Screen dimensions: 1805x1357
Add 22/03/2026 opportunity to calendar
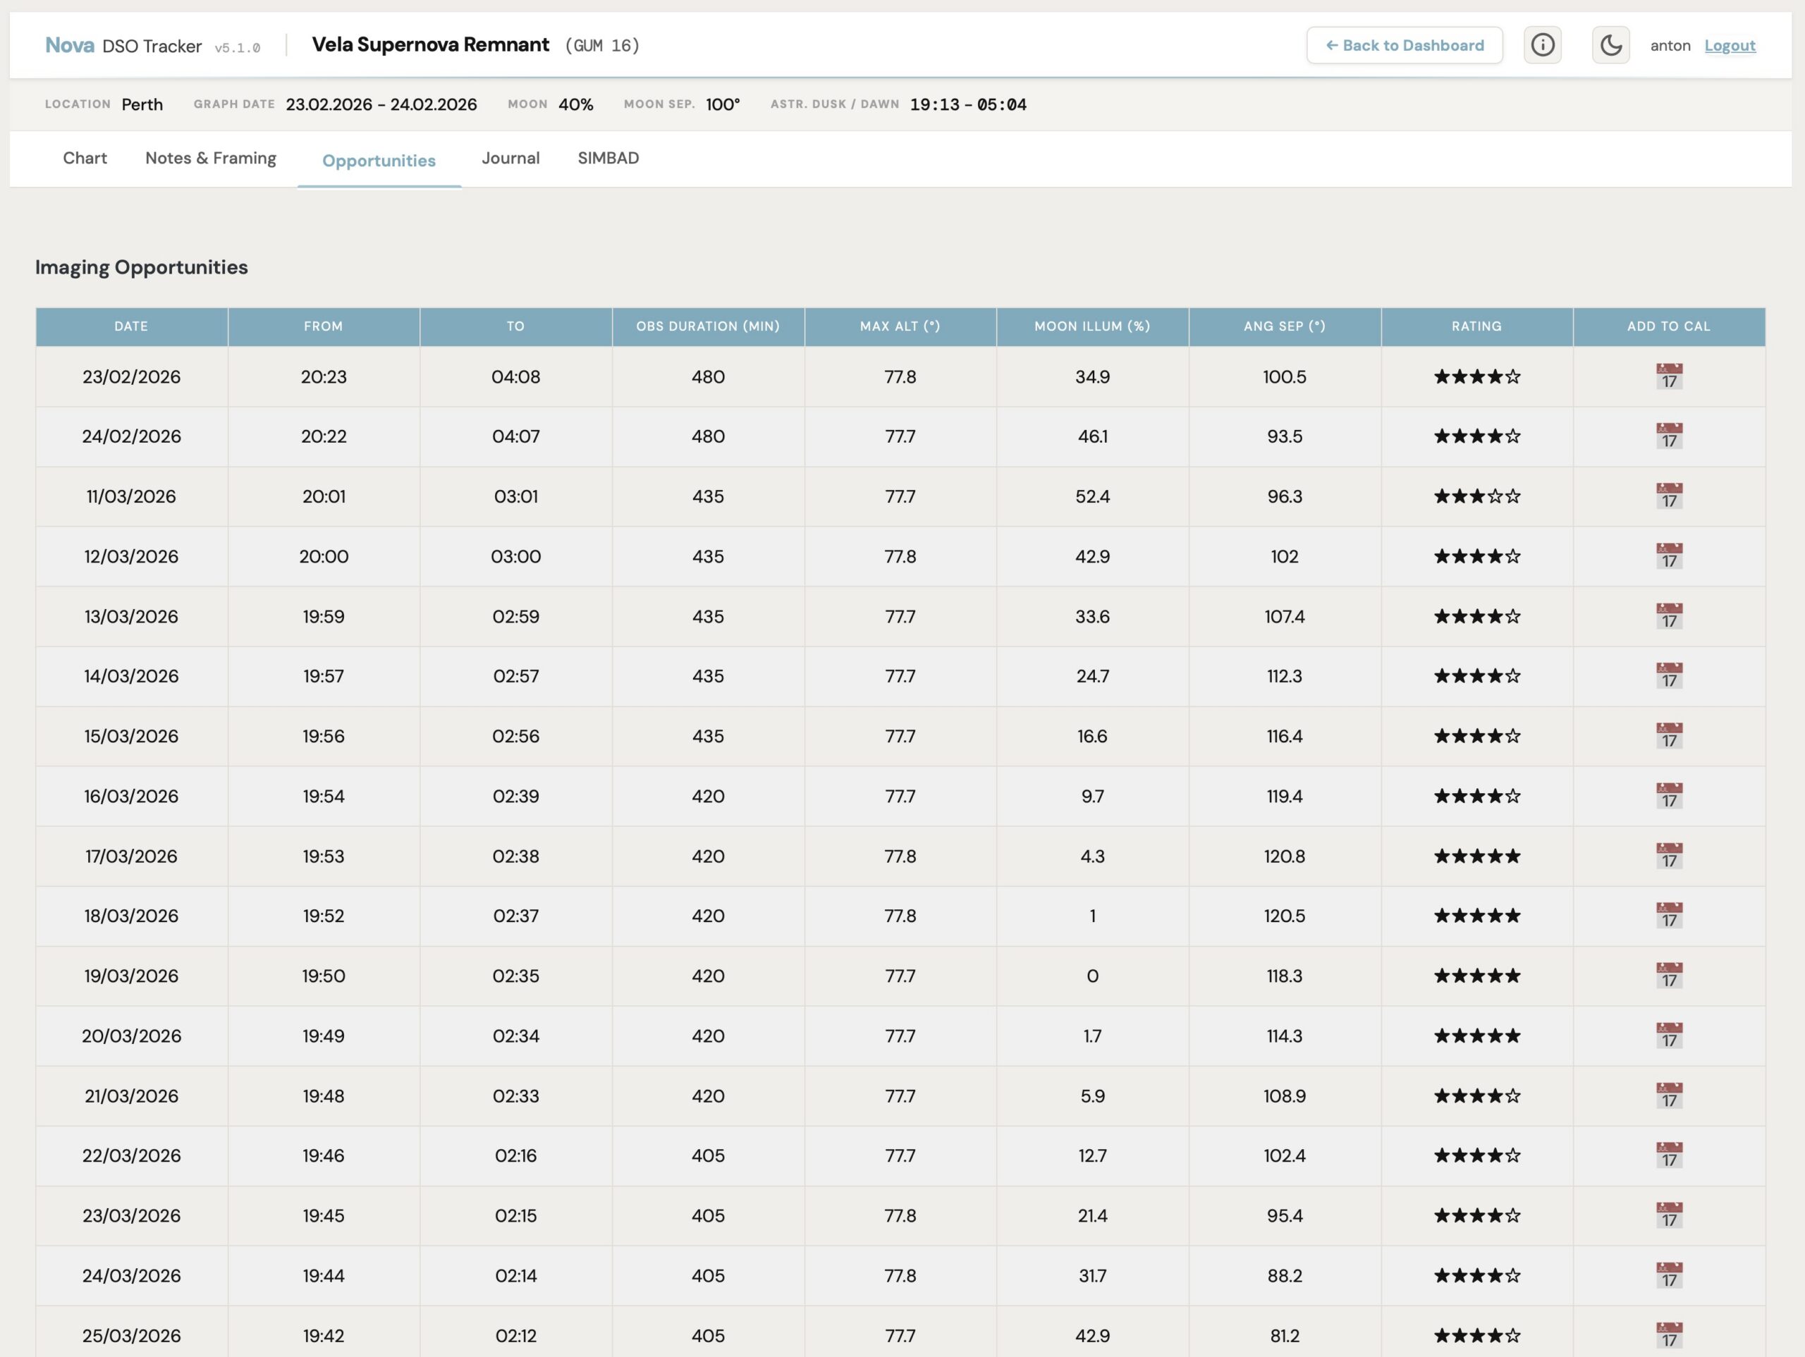1669,1155
